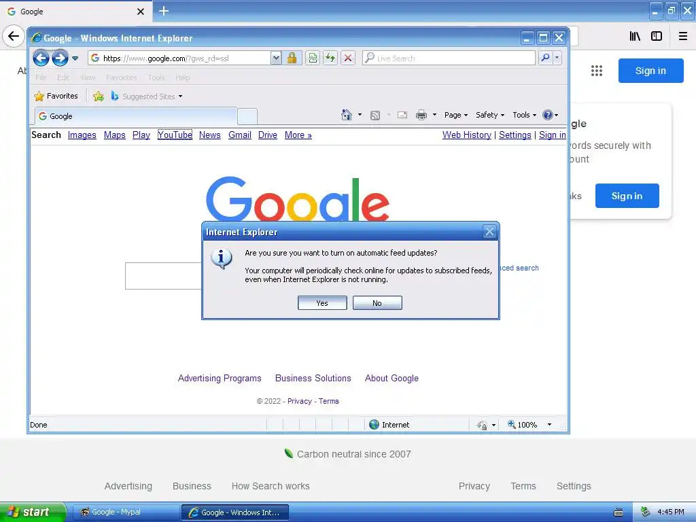
Task: Click the Google search text box
Action: [x=163, y=276]
